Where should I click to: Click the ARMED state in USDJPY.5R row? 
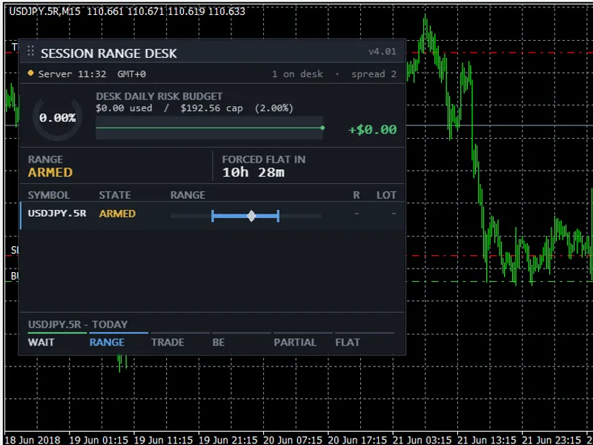coord(117,214)
